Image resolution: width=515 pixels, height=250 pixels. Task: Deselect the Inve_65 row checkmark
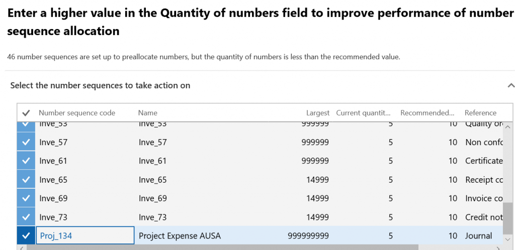tap(26, 180)
